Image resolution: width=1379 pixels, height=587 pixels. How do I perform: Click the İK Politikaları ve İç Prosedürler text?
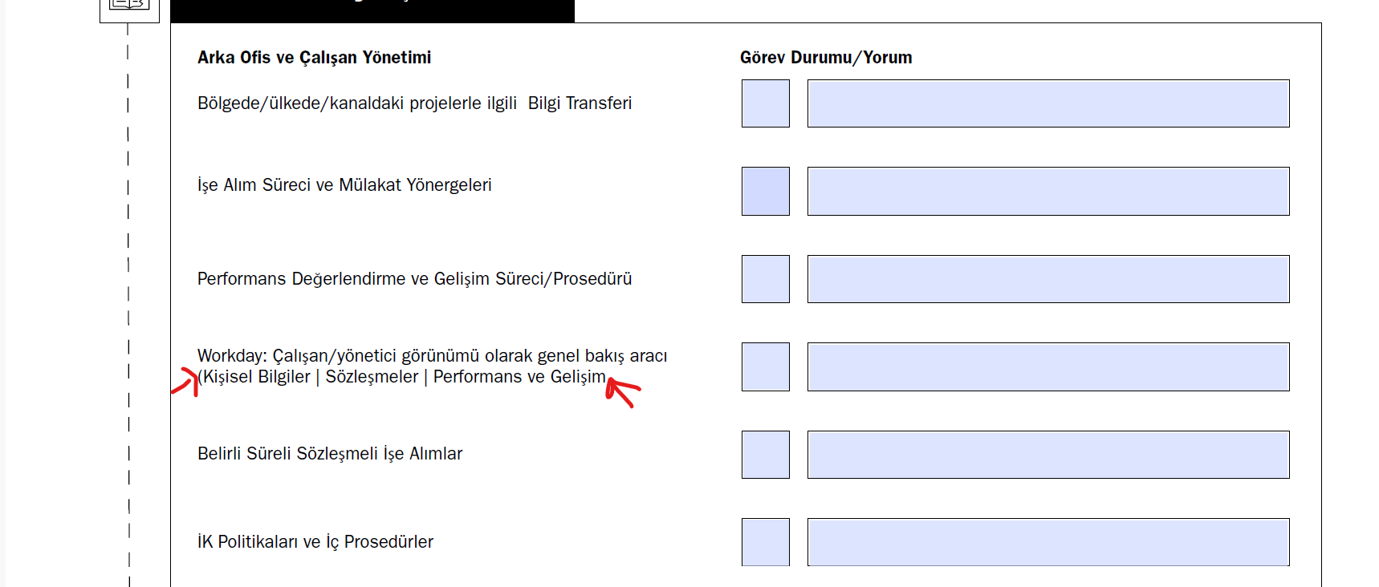point(315,542)
